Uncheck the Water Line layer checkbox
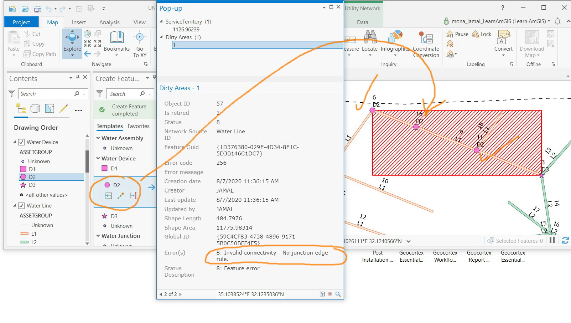Viewport: 571px width, 323px height. [x=21, y=206]
